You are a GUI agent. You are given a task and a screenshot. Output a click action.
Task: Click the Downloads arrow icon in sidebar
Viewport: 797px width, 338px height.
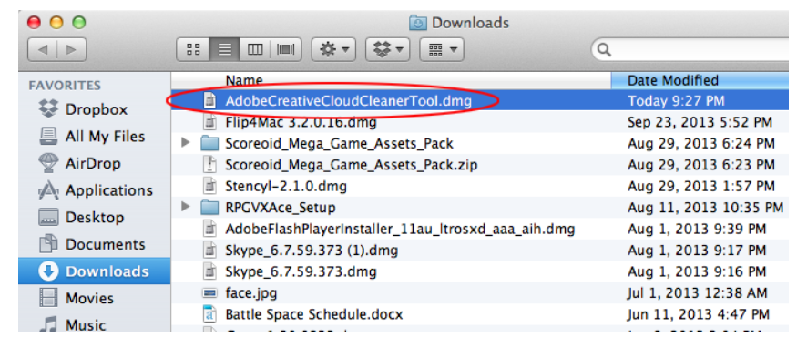click(x=48, y=271)
